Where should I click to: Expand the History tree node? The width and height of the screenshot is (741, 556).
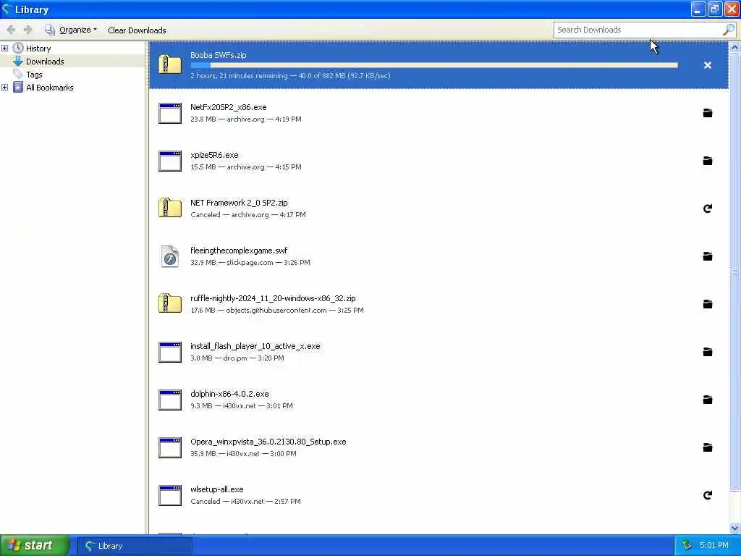click(x=5, y=49)
